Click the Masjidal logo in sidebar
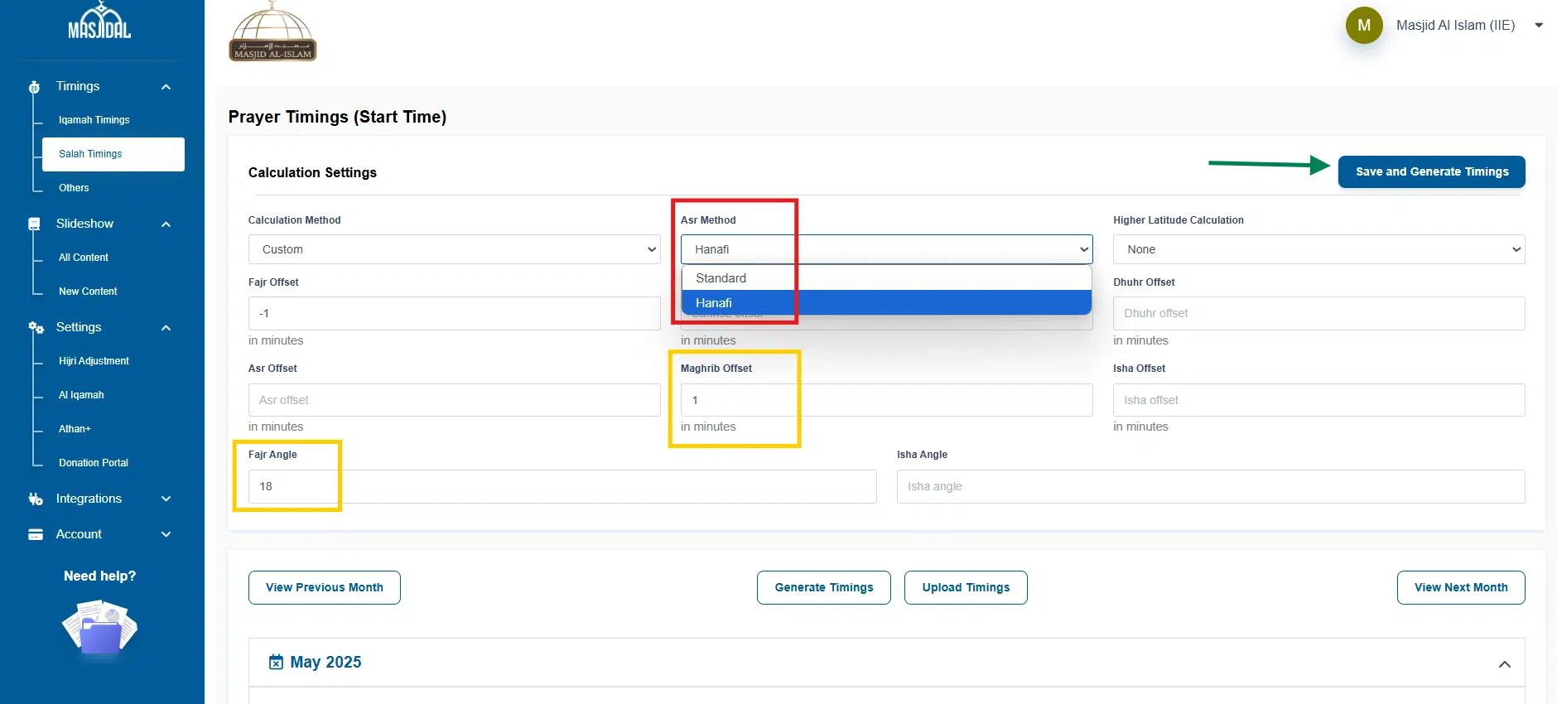Viewport: 1557px width, 704px height. coord(99,23)
